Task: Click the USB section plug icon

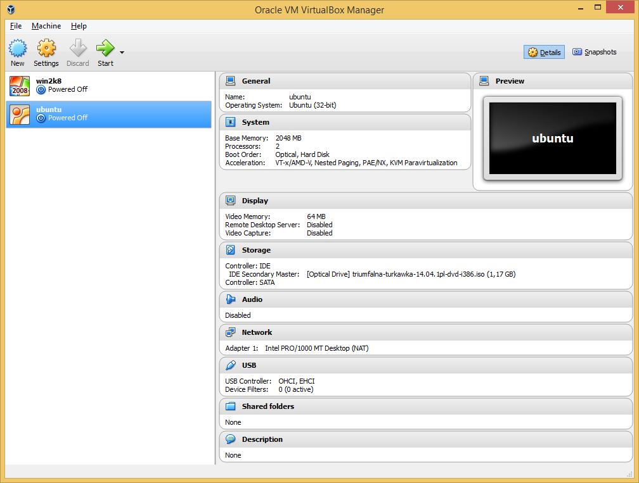Action: point(230,365)
